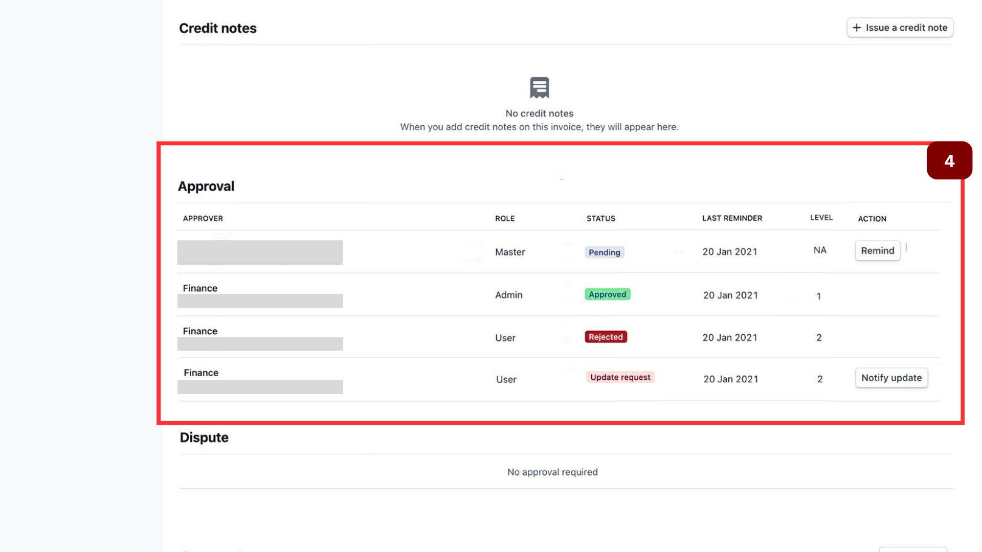Image resolution: width=982 pixels, height=552 pixels.
Task: Click the last reminder date in Rejected row
Action: [x=729, y=337]
